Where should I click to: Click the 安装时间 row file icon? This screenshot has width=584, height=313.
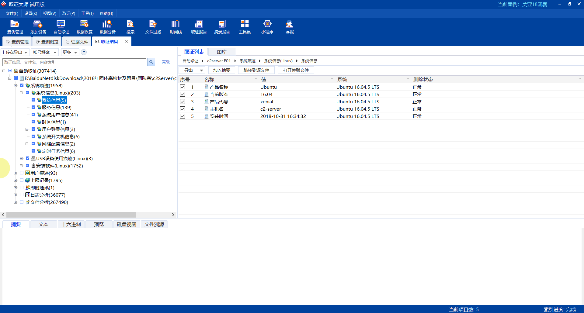pos(207,116)
